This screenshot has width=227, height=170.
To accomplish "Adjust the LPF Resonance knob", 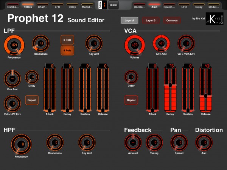I will [x=41, y=43].
